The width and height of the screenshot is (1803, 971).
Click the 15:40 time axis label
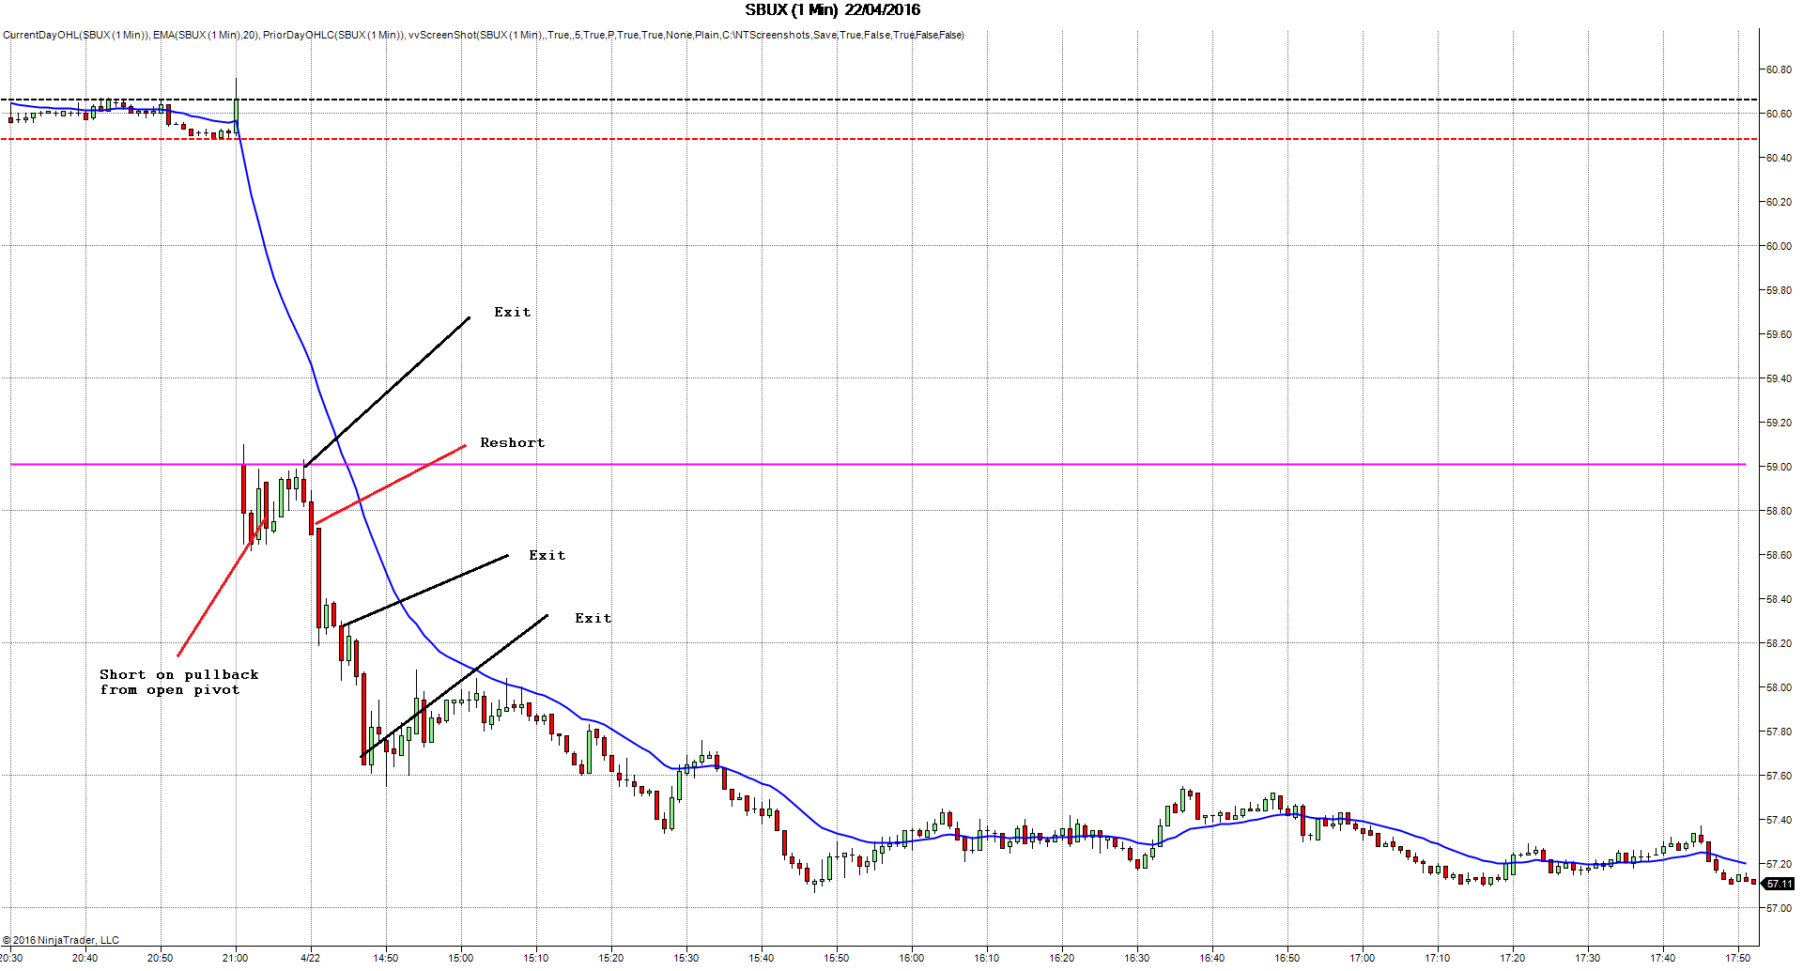761,958
